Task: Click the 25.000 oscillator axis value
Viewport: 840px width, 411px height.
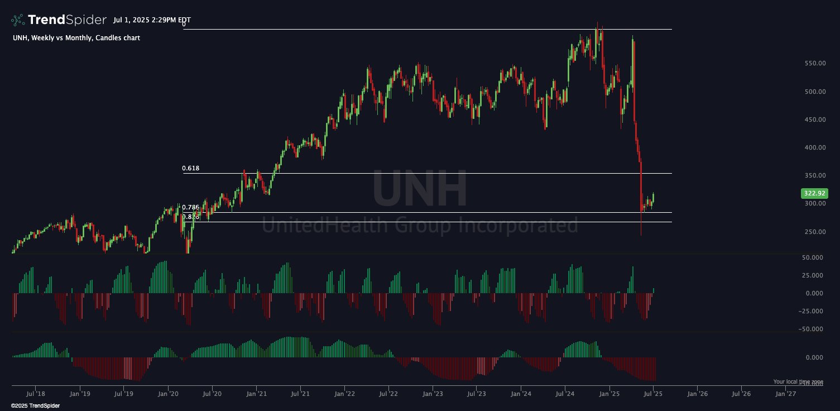Action: tap(813, 275)
